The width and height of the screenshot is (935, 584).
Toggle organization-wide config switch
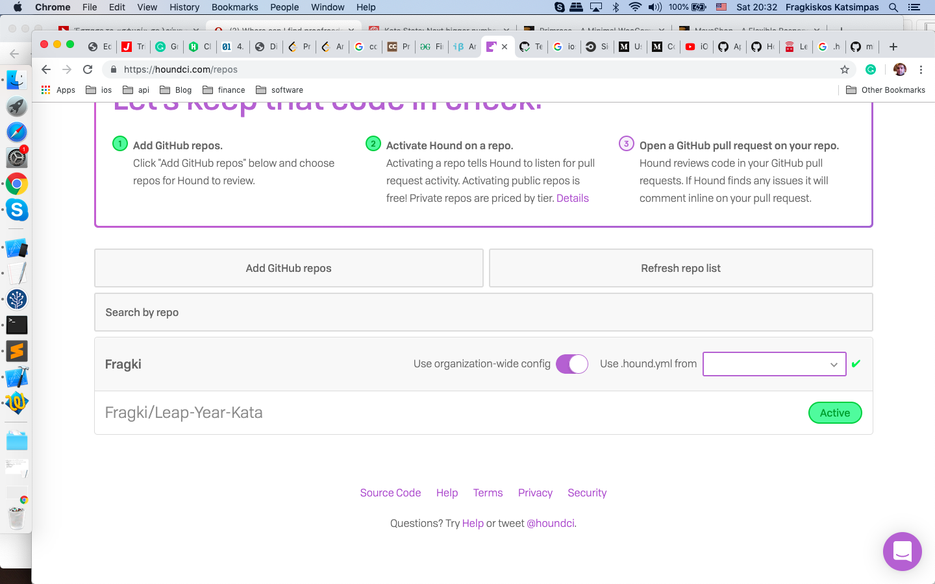[x=572, y=364]
